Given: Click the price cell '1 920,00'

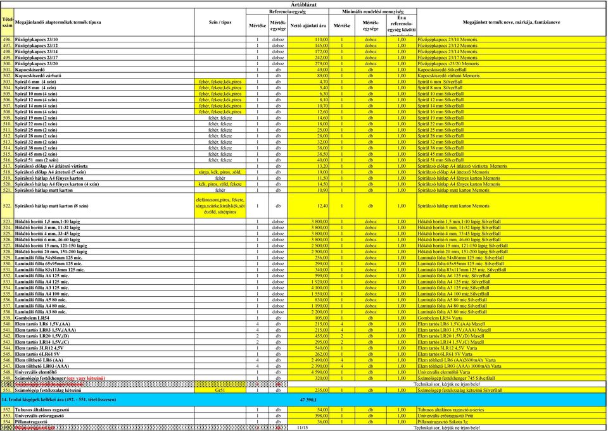Looking at the screenshot, I should 308,282.
